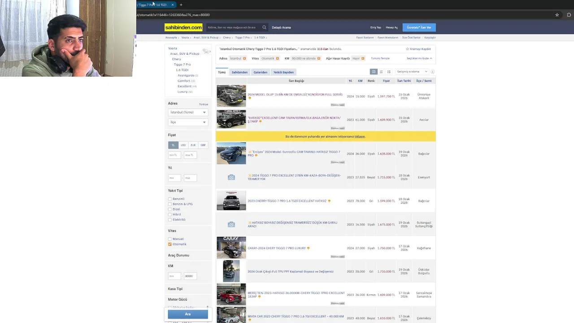Switch to compact list view icon
This screenshot has height=323, width=574.
381,72
